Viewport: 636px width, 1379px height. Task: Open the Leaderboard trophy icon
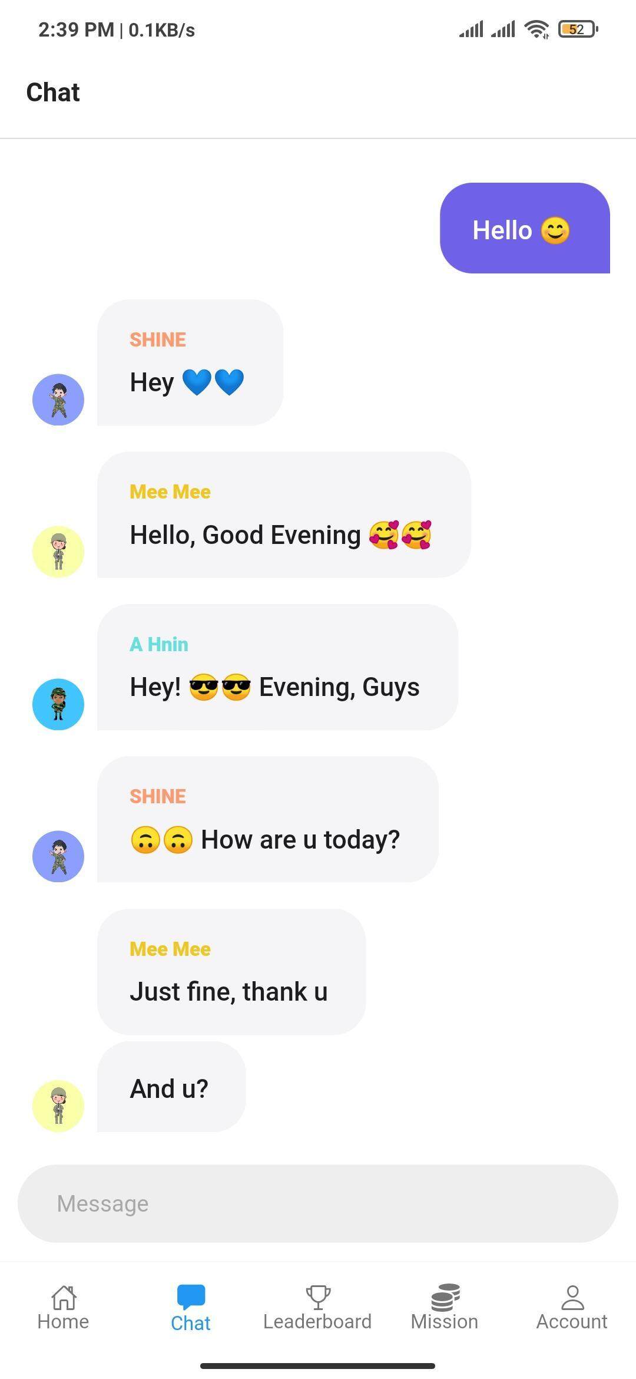[318, 1297]
